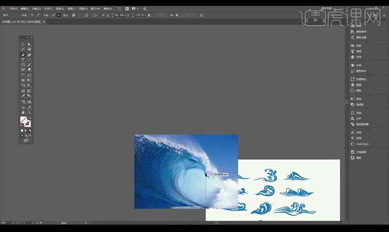This screenshot has width=389, height=232.
Task: Set color mode to None
Action: (x=30, y=131)
